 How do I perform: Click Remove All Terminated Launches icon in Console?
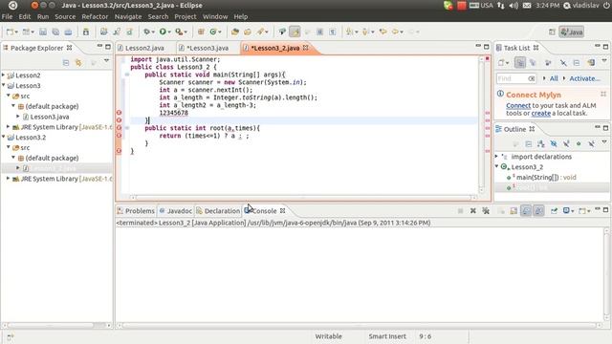point(486,210)
